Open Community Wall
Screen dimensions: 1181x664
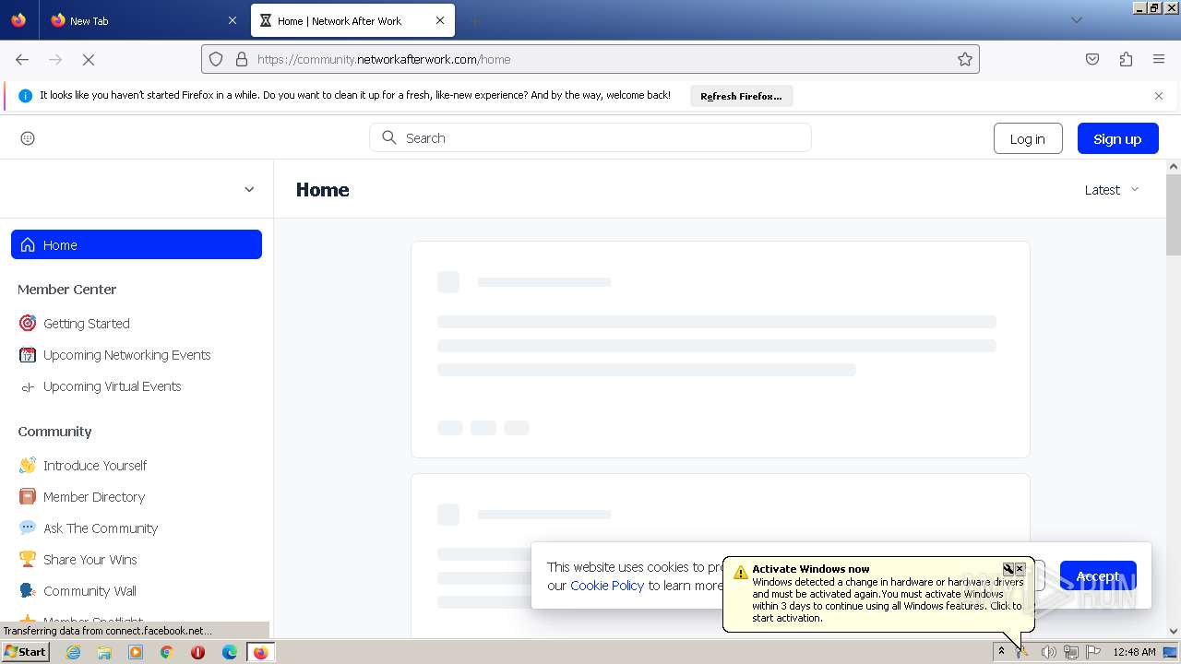coord(89,591)
